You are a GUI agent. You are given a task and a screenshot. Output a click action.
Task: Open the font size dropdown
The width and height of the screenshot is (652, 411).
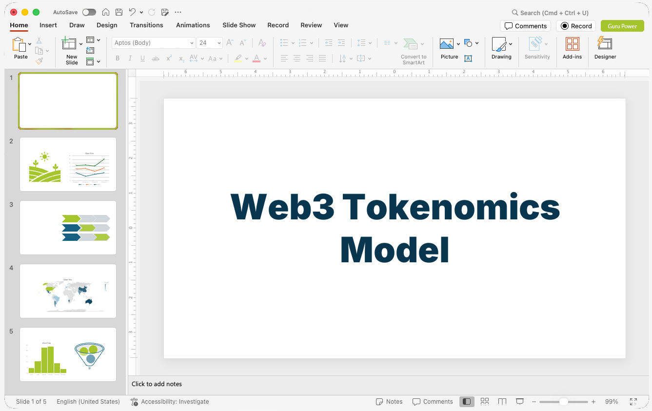coord(219,43)
